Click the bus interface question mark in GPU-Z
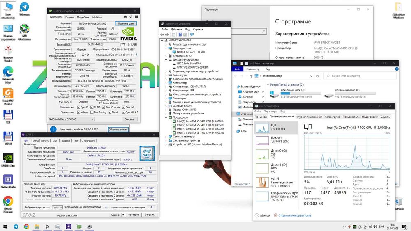The height and width of the screenshot is (231, 411). (136, 55)
